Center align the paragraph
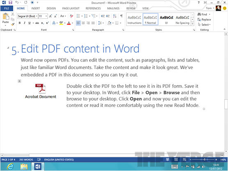Image resolution: width=228 pixels, height=171 pixels. coord(83,23)
